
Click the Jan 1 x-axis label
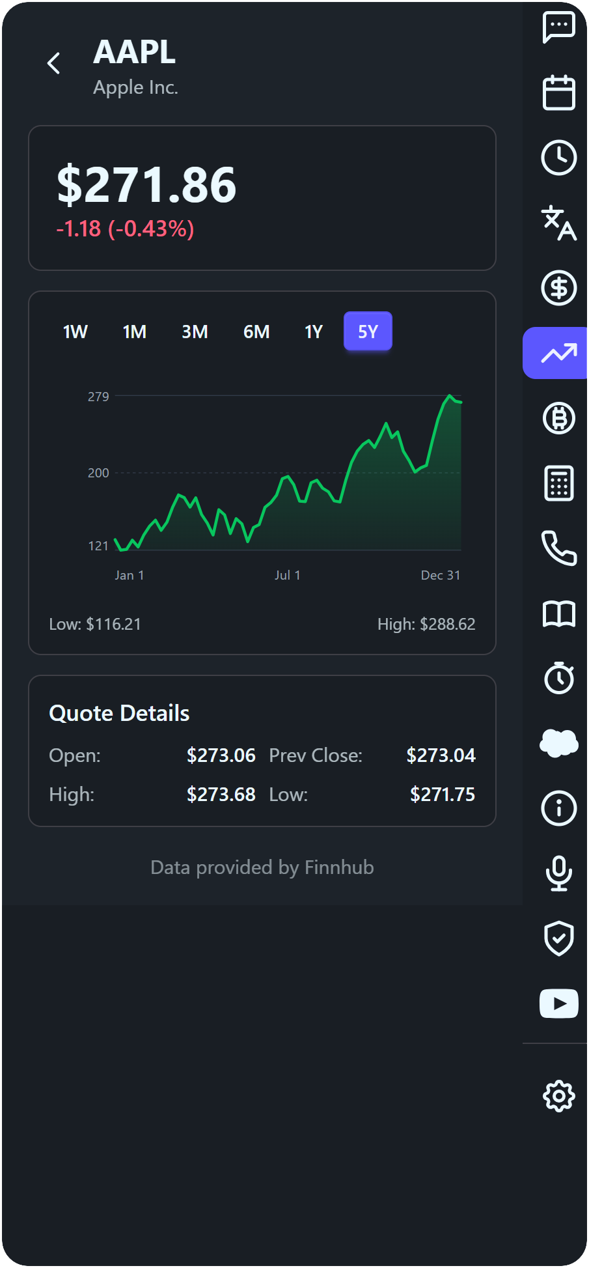[x=130, y=575]
